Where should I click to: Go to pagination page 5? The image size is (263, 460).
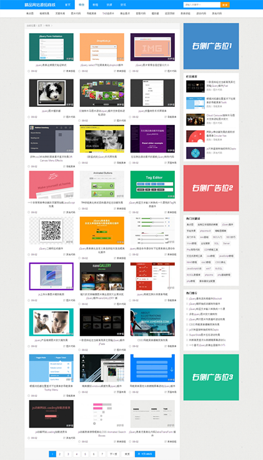pyautogui.click(x=85, y=454)
